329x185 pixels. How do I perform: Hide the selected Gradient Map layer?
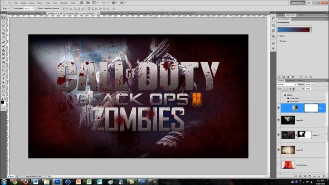click(x=279, y=108)
